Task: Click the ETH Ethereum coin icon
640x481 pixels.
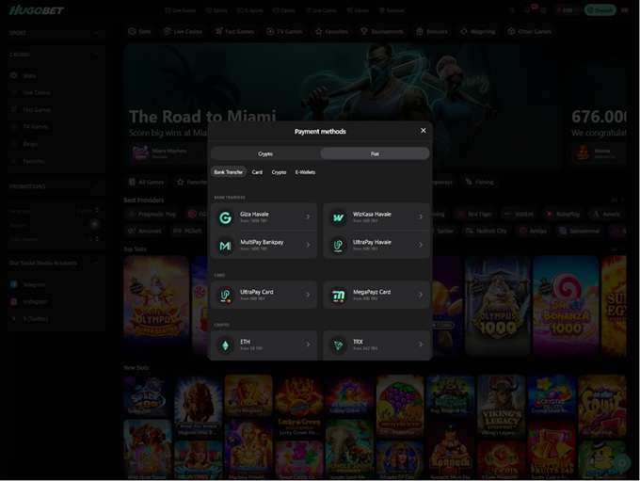Action: (x=225, y=345)
